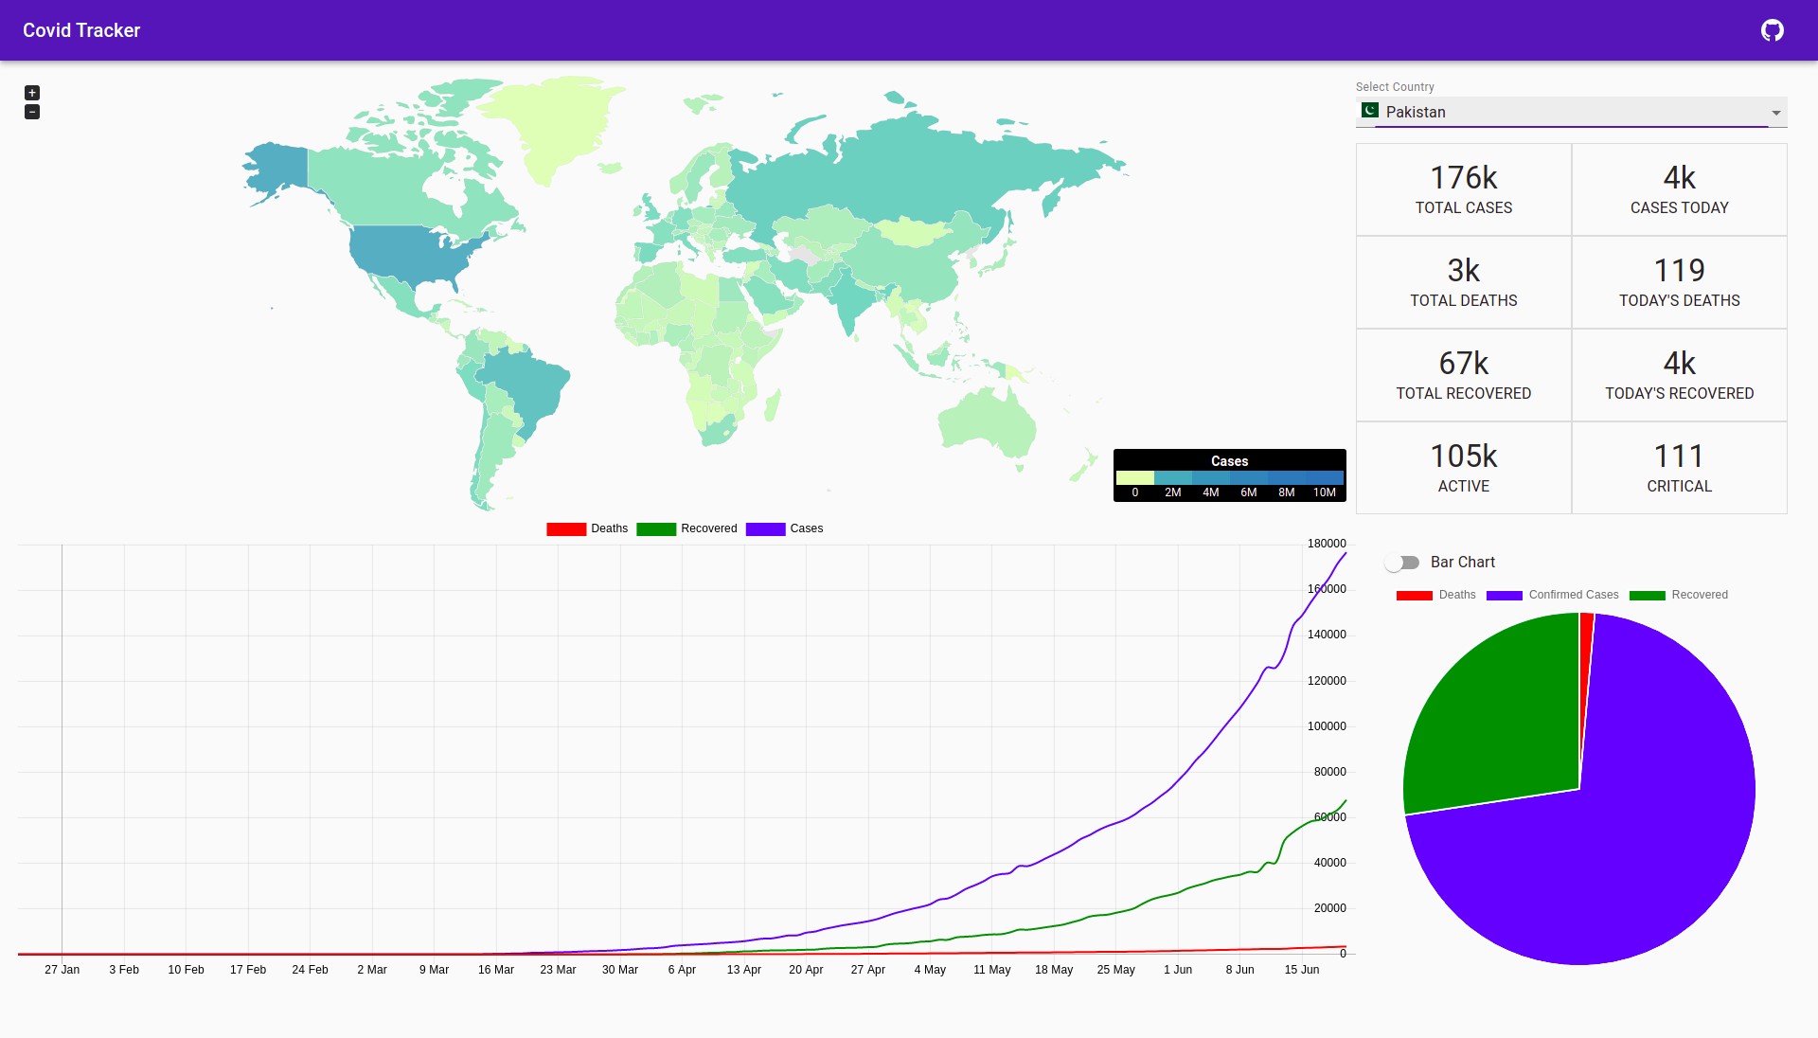This screenshot has height=1038, width=1818.
Task: Hide Recovered series in line chart legend
Action: (686, 528)
